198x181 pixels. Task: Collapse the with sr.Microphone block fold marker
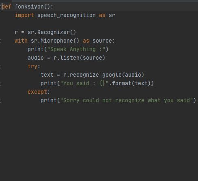(x=0, y=41)
